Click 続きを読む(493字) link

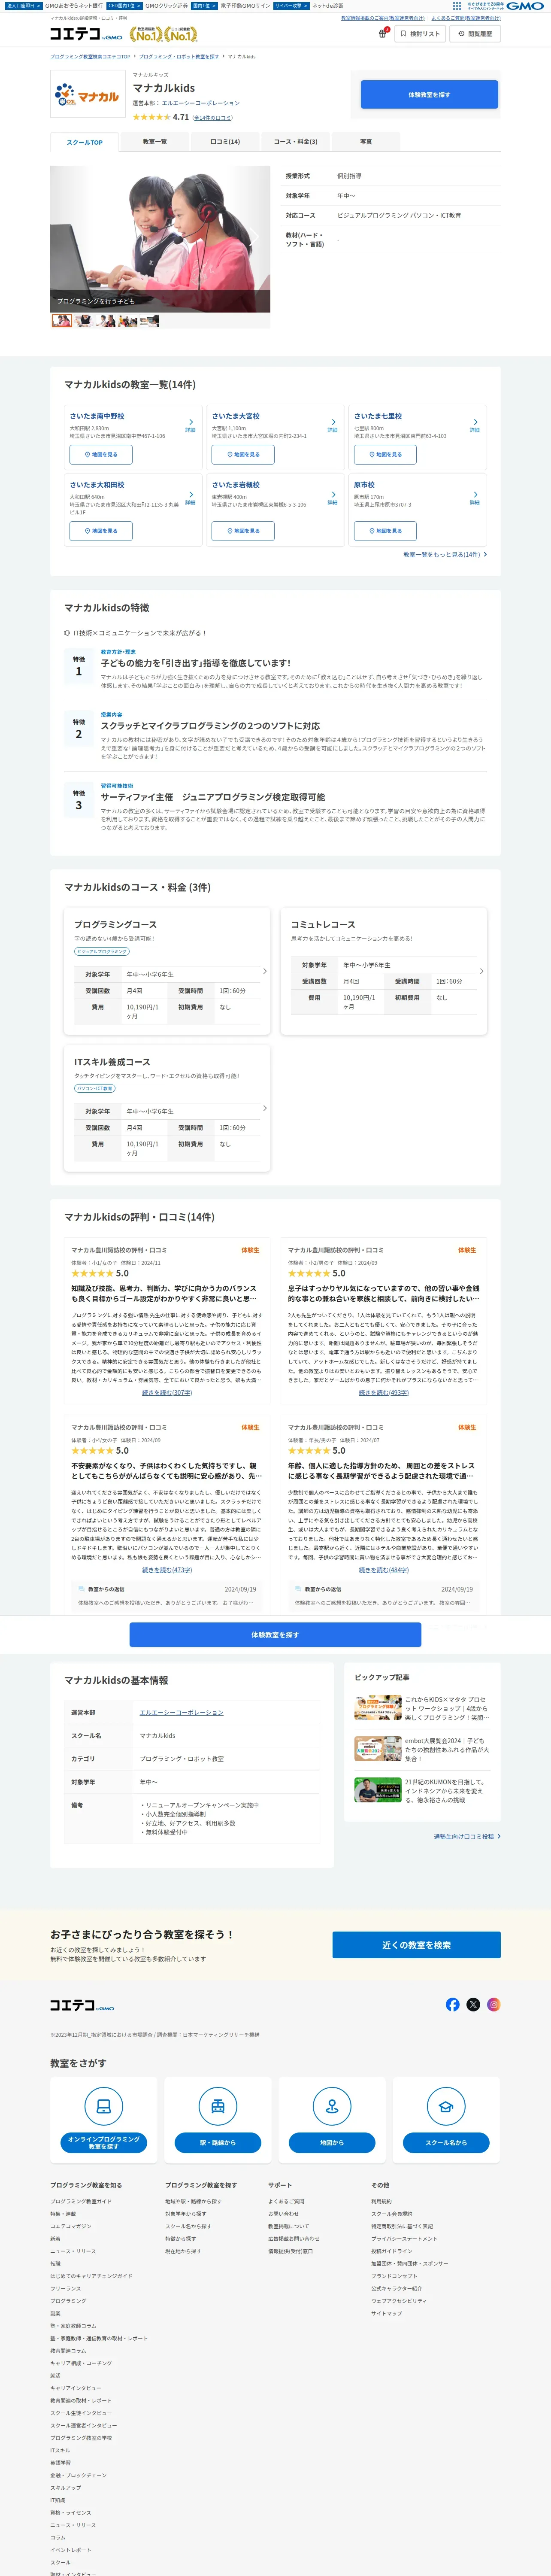click(384, 1393)
